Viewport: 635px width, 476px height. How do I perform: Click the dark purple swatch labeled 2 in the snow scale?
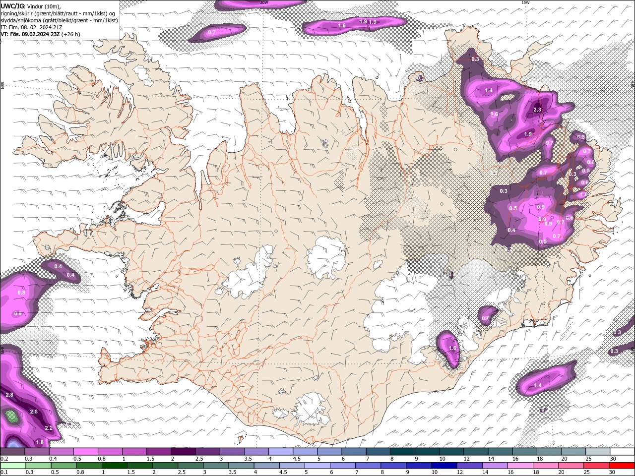point(183,452)
